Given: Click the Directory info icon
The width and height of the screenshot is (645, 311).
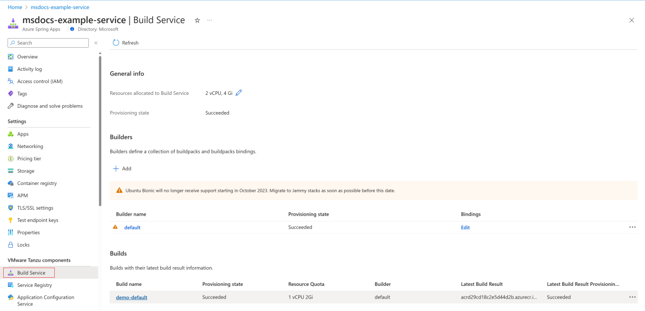Looking at the screenshot, I should (x=73, y=29).
